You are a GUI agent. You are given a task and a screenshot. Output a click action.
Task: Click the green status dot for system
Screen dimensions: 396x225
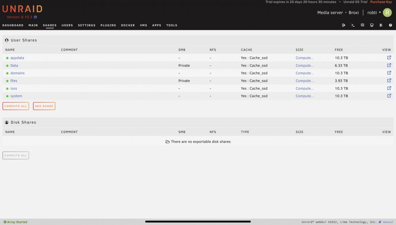(x=7, y=96)
